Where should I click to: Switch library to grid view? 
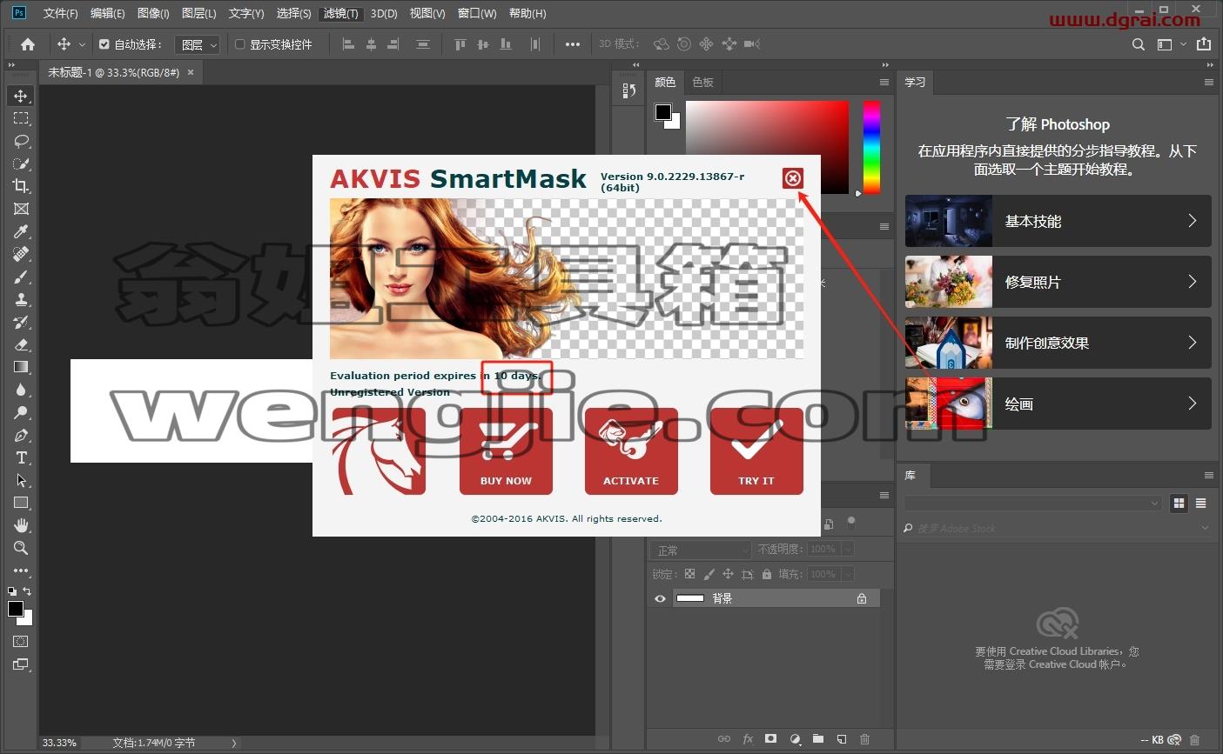(x=1179, y=503)
